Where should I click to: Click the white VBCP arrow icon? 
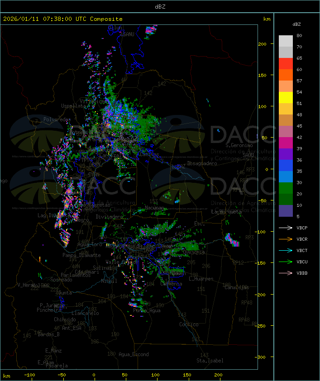[286, 228]
